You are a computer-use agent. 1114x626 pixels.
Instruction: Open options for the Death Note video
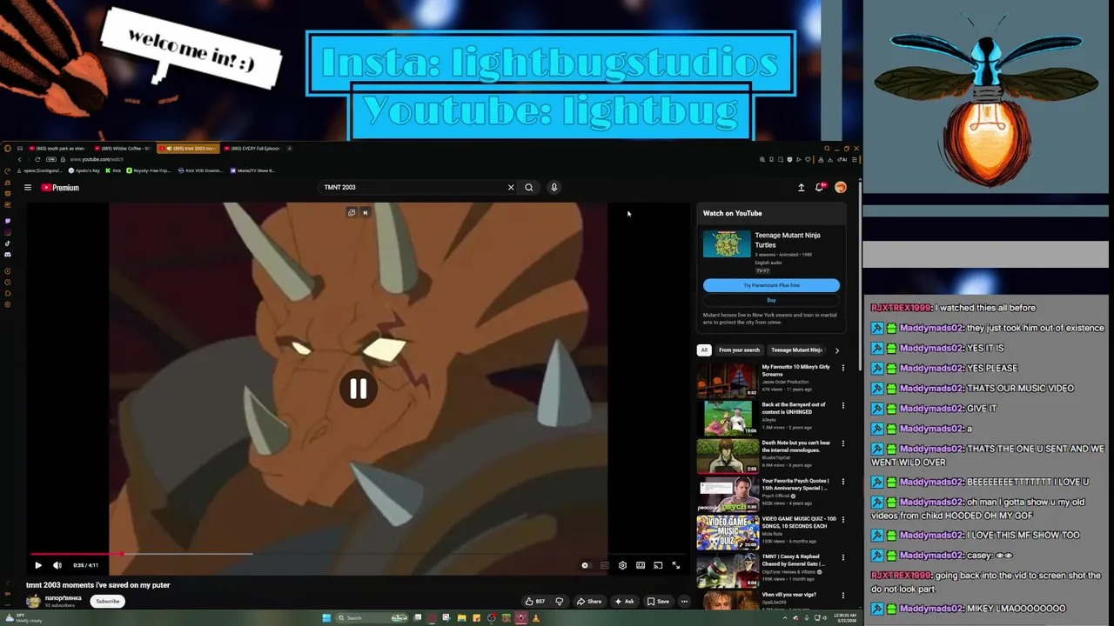(842, 443)
